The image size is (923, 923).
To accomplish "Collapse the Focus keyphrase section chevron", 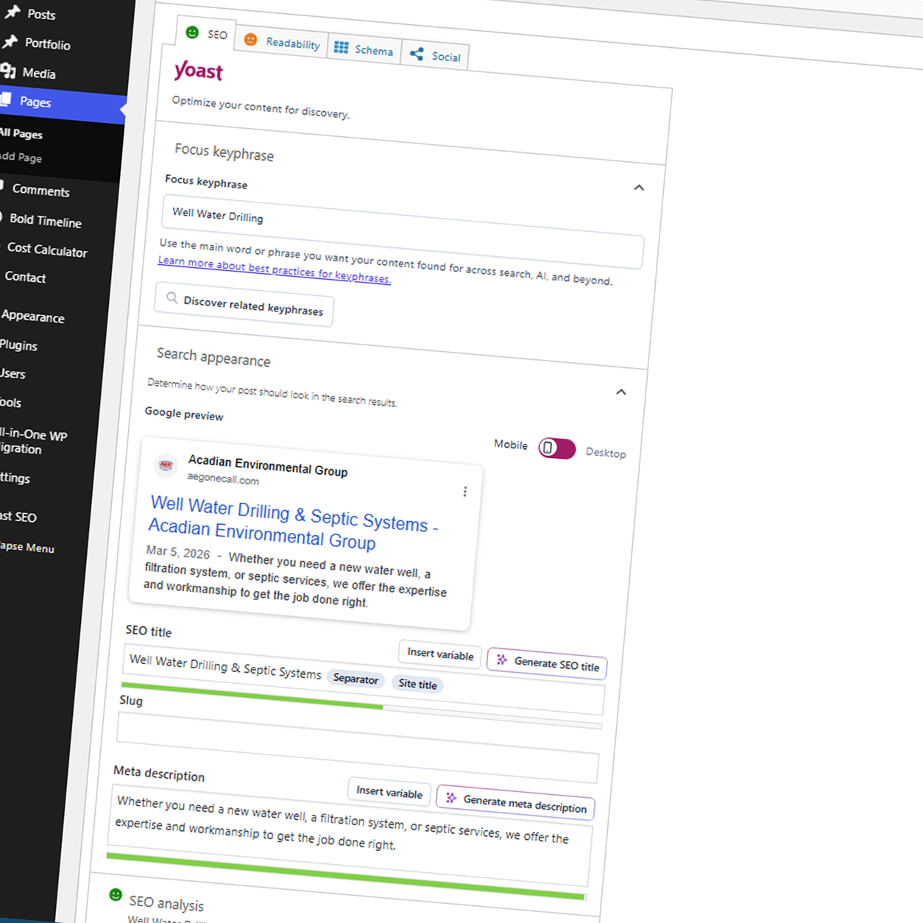I will [639, 188].
